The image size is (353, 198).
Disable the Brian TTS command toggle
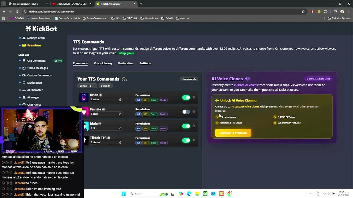point(186,97)
